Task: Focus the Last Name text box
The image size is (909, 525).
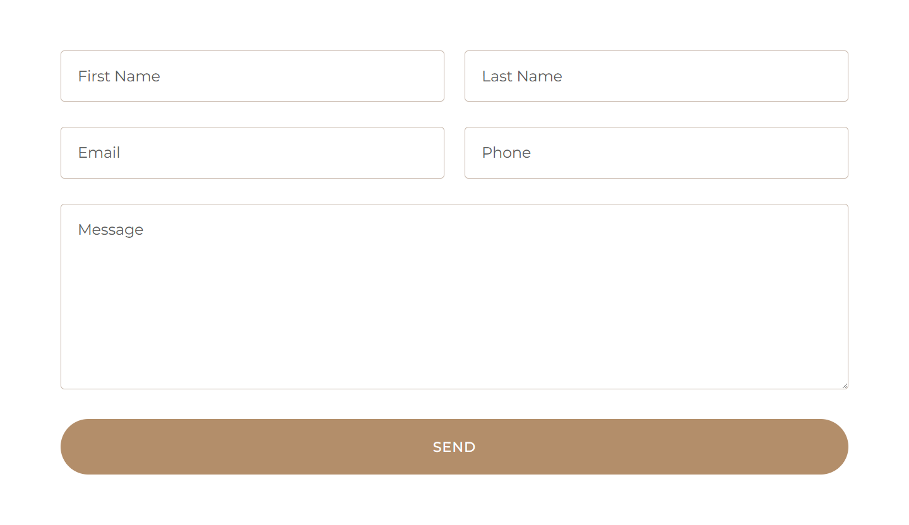Action: pyautogui.click(x=656, y=76)
